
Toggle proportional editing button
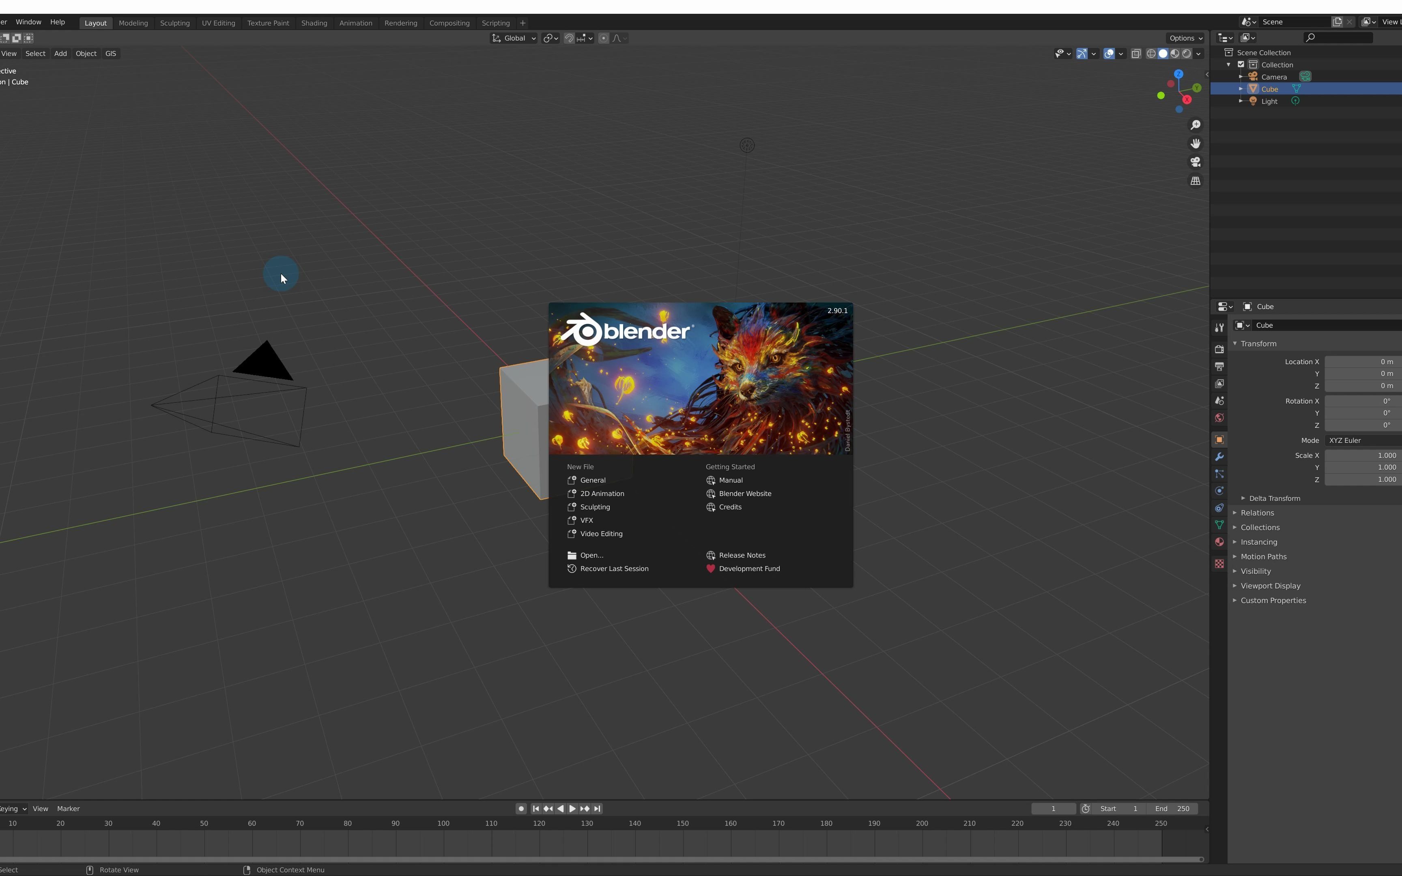pos(604,38)
